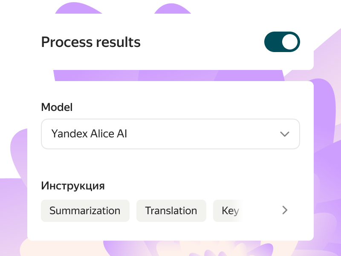Viewport: 341px width, 256px height.
Task: Click the word Summarization in its chip
Action: point(85,211)
